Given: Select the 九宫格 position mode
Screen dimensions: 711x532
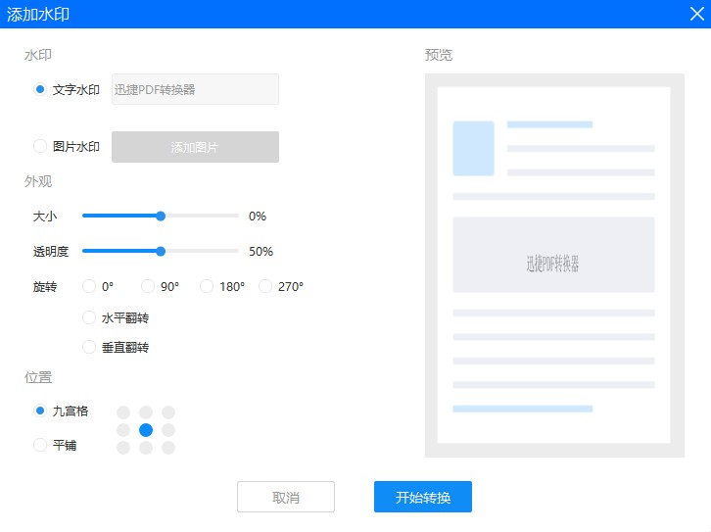Looking at the screenshot, I should 40,411.
